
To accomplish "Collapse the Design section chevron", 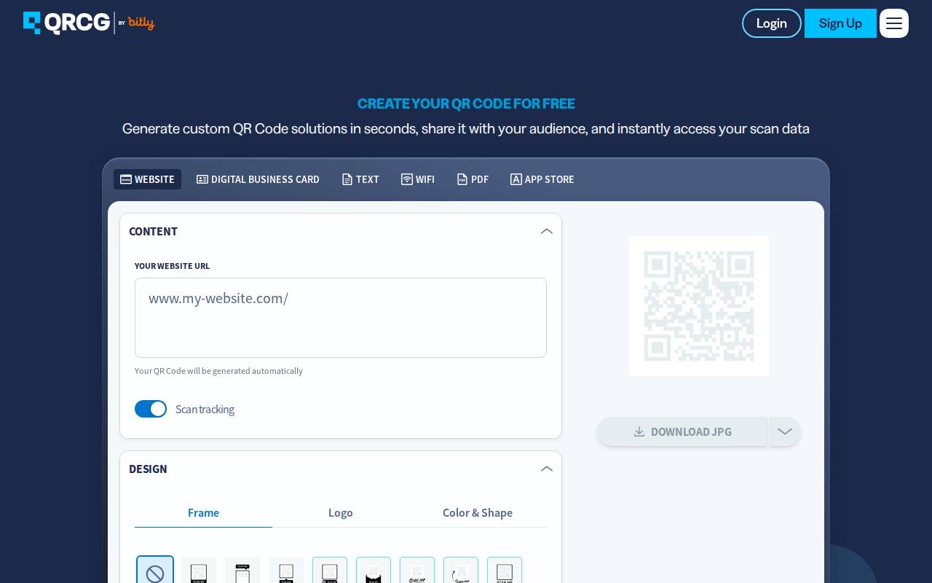I will click(x=547, y=469).
